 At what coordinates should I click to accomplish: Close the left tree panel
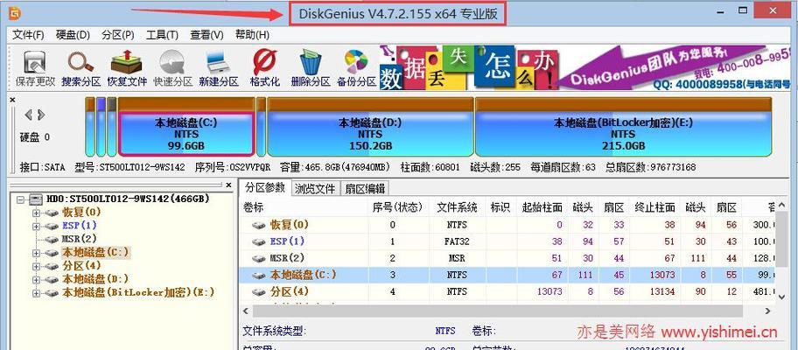coord(228,185)
